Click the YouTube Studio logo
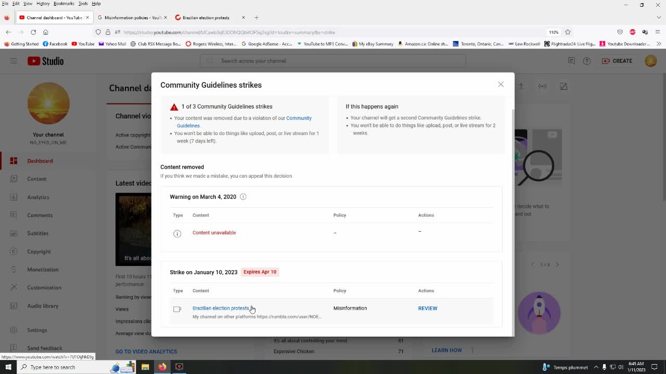The height and width of the screenshot is (374, 666). click(x=45, y=61)
